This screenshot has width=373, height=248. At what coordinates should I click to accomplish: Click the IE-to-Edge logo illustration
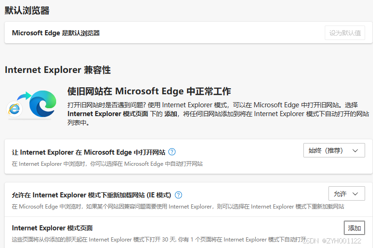click(x=32, y=104)
